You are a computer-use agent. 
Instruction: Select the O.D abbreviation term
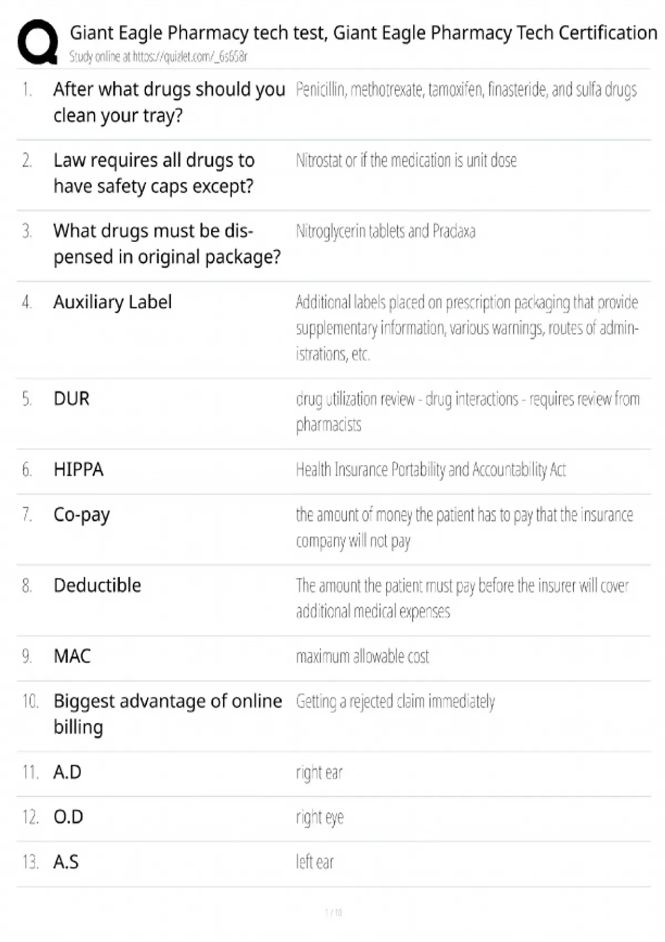pyautogui.click(x=68, y=817)
